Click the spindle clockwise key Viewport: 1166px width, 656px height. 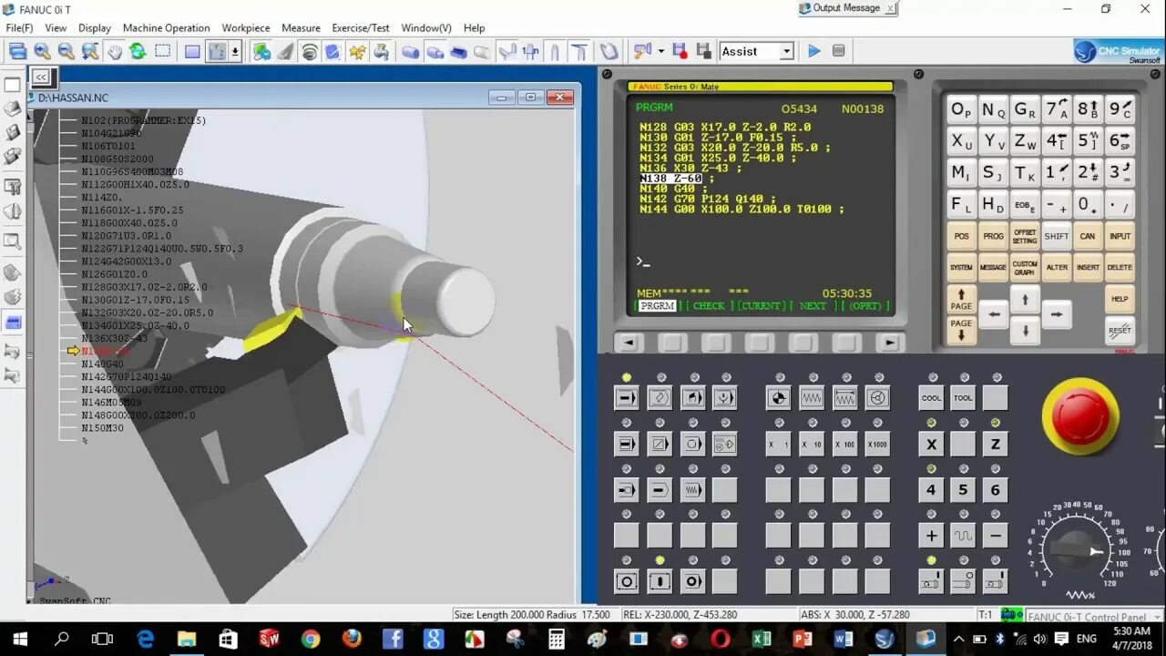[931, 582]
